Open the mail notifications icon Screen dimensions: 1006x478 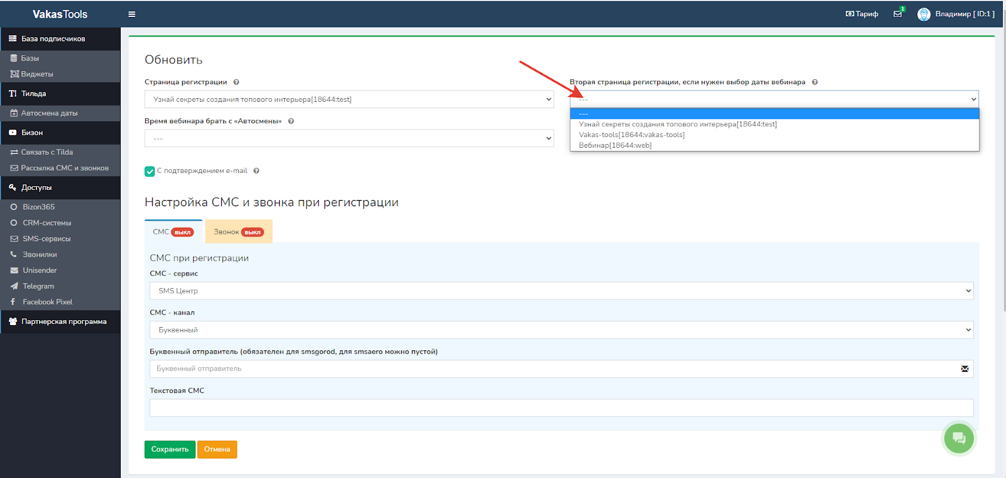click(897, 14)
